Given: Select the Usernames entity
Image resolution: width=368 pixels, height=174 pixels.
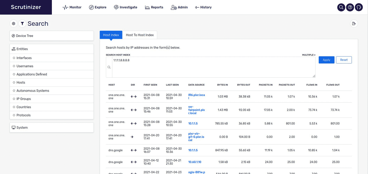Looking at the screenshot, I should coord(52,66).
